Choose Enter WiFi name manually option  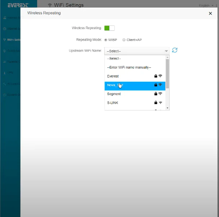click(x=135, y=67)
